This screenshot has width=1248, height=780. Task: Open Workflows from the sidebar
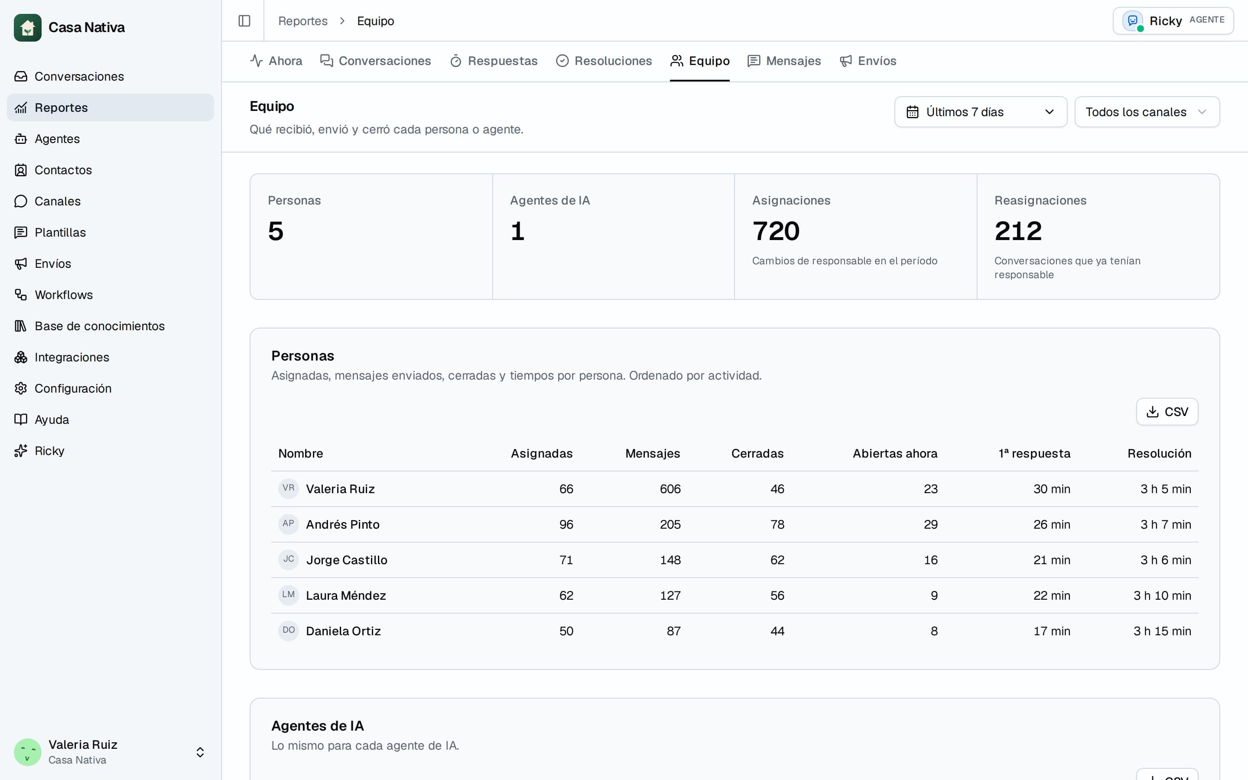point(110,295)
